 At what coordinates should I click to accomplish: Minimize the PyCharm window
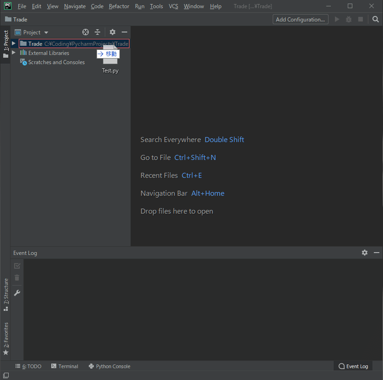point(328,6)
